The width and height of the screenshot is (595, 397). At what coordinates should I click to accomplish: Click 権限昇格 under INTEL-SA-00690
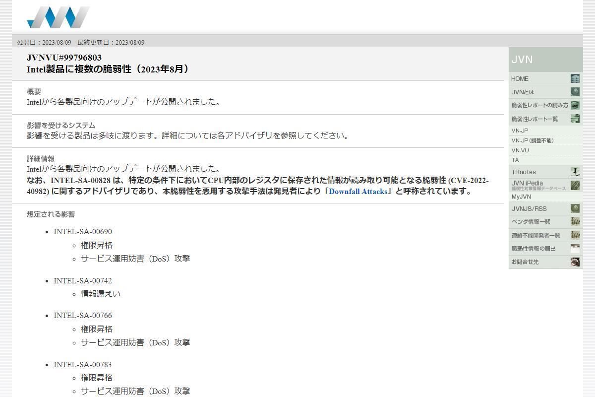click(97, 245)
